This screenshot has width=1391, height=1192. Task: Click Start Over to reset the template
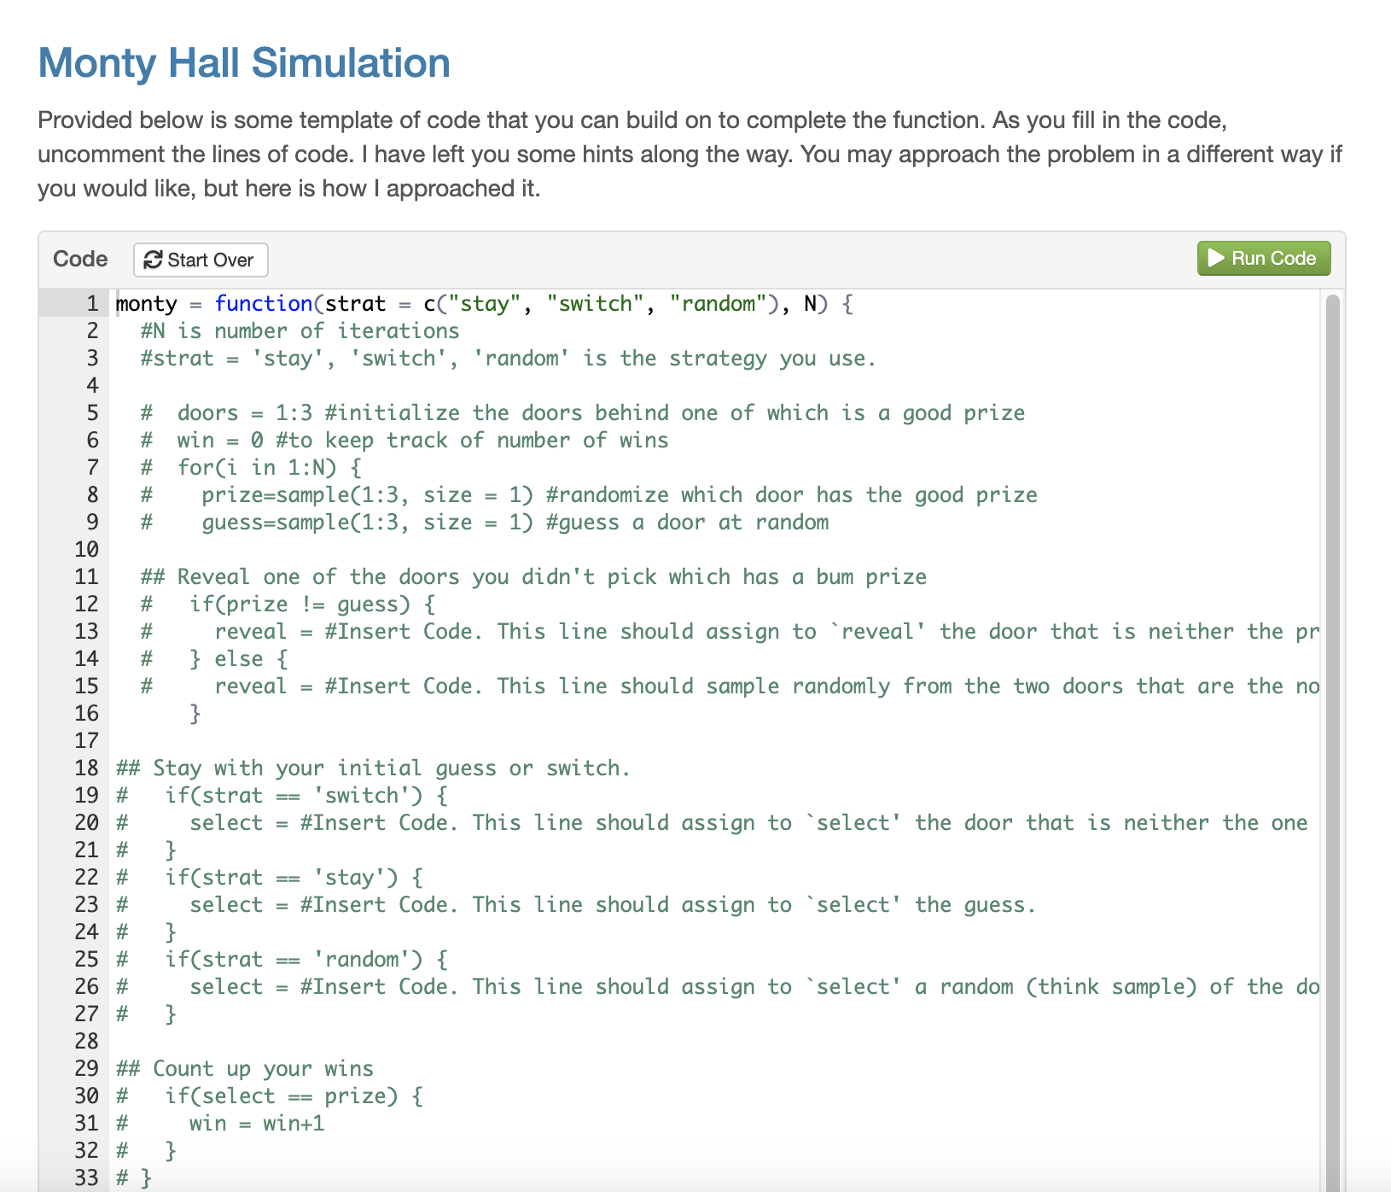(x=200, y=260)
